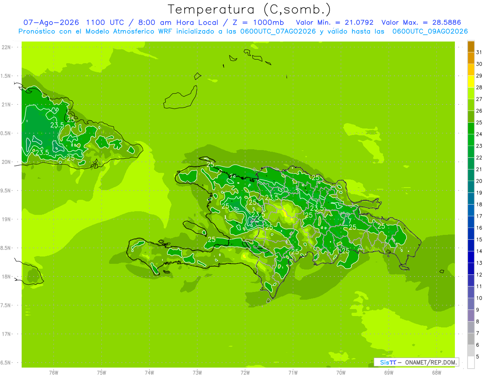The width and height of the screenshot is (490, 378).
Task: Click the gray 7 degree legend swatch
Action: 471,327
